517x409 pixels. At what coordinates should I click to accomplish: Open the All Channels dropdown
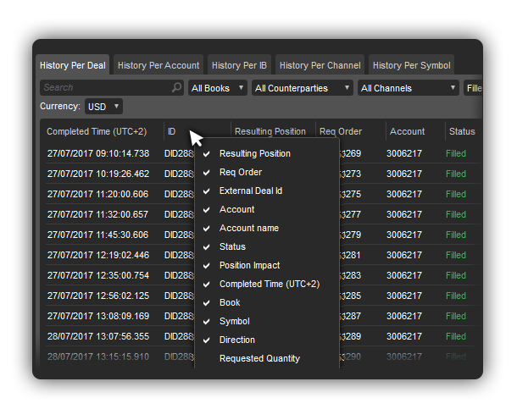coord(409,88)
